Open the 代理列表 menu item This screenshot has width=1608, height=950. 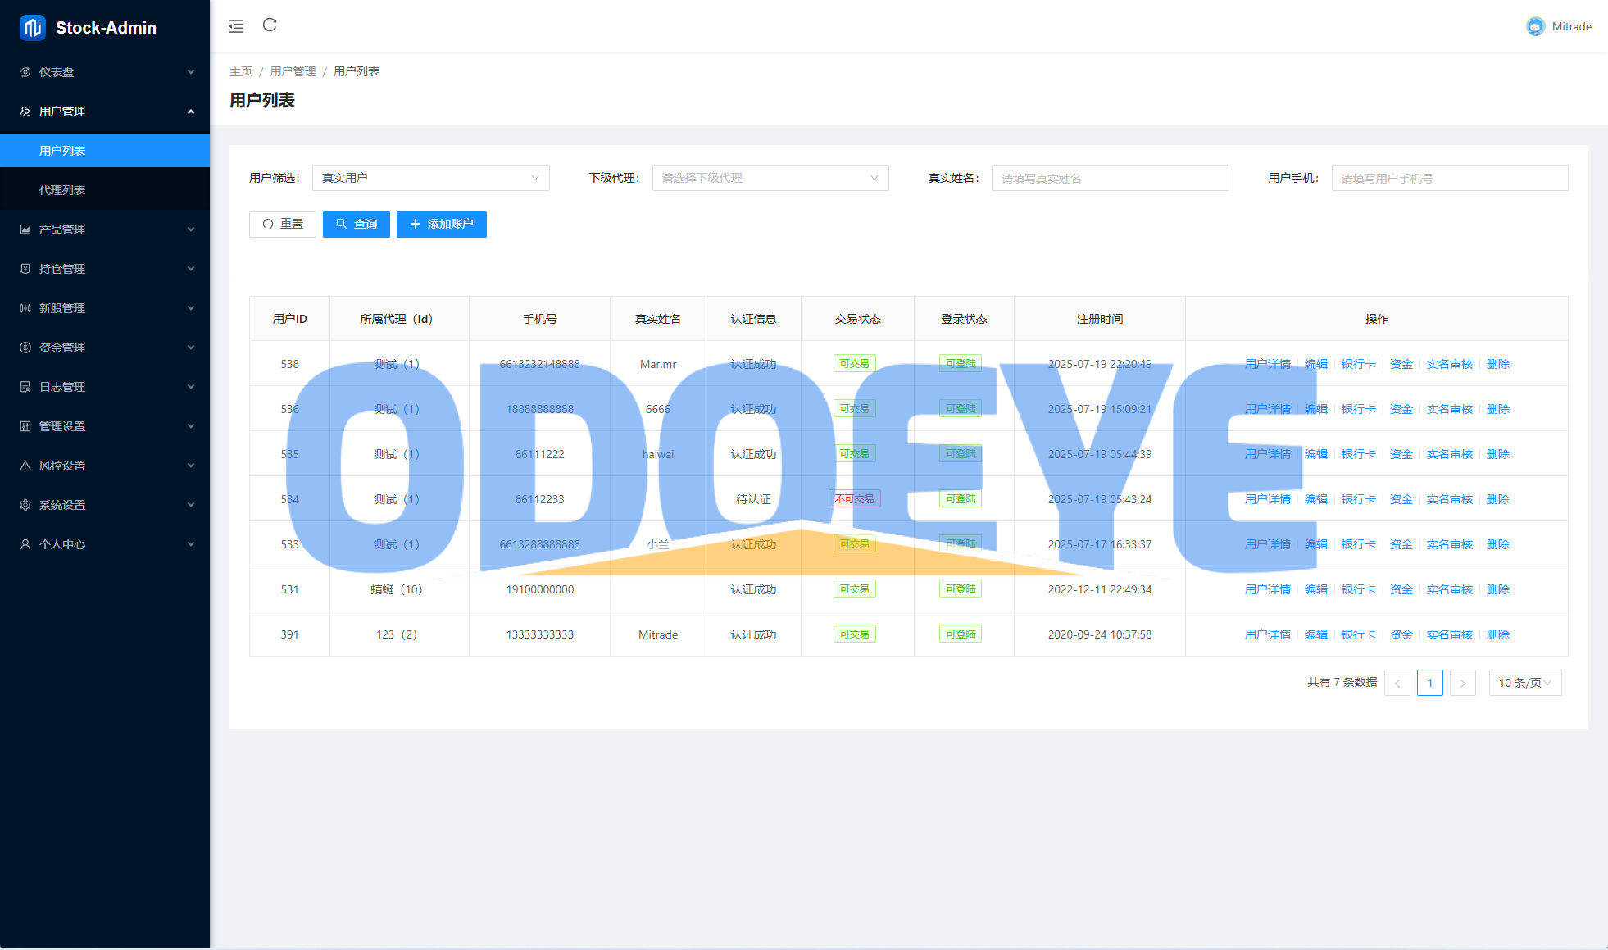coord(62,190)
